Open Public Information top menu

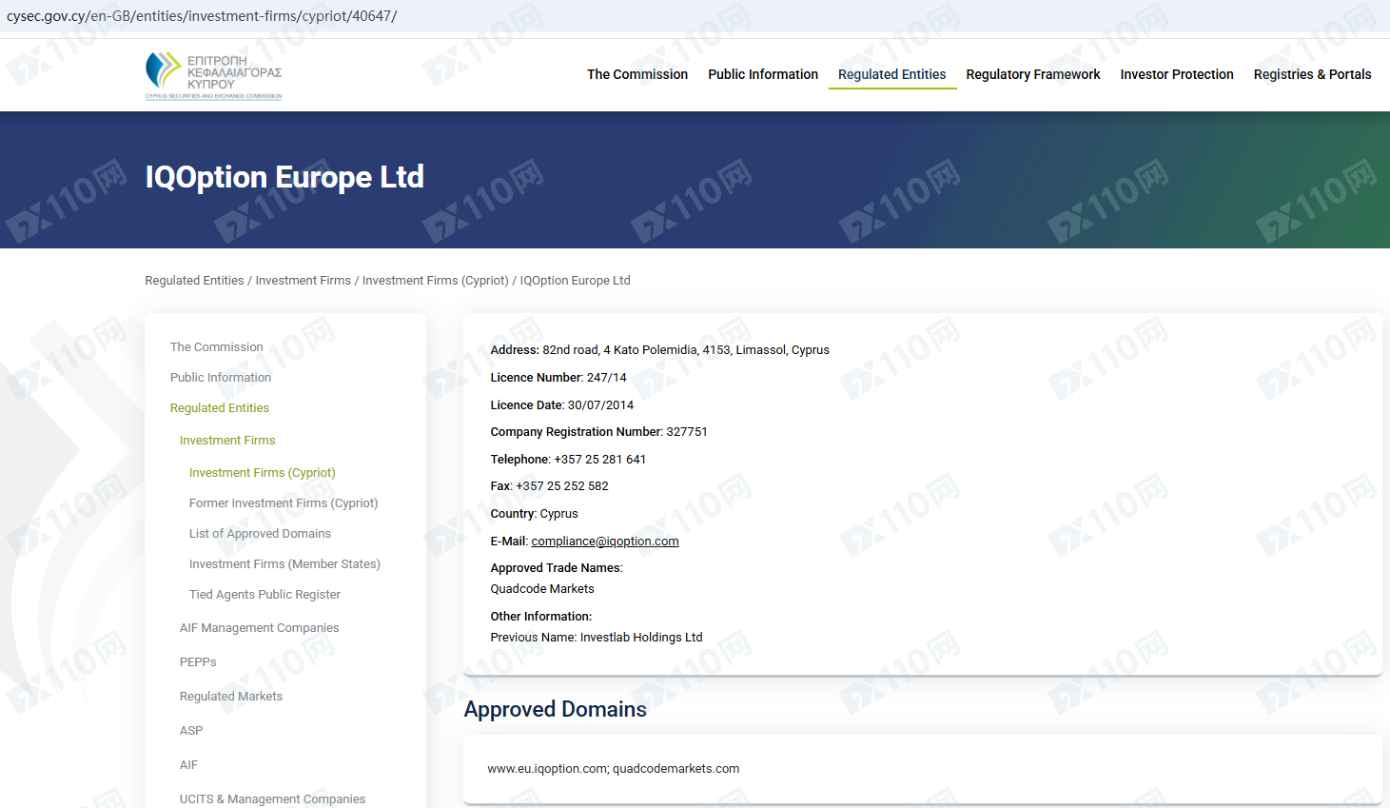coord(762,74)
